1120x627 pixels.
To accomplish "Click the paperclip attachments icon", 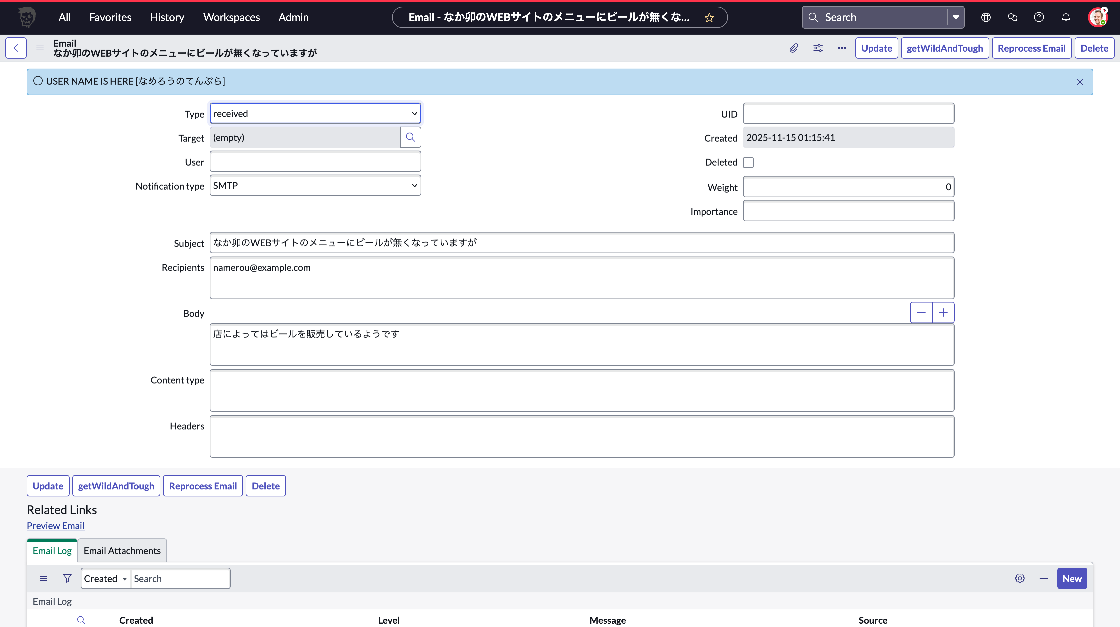I will (793, 48).
